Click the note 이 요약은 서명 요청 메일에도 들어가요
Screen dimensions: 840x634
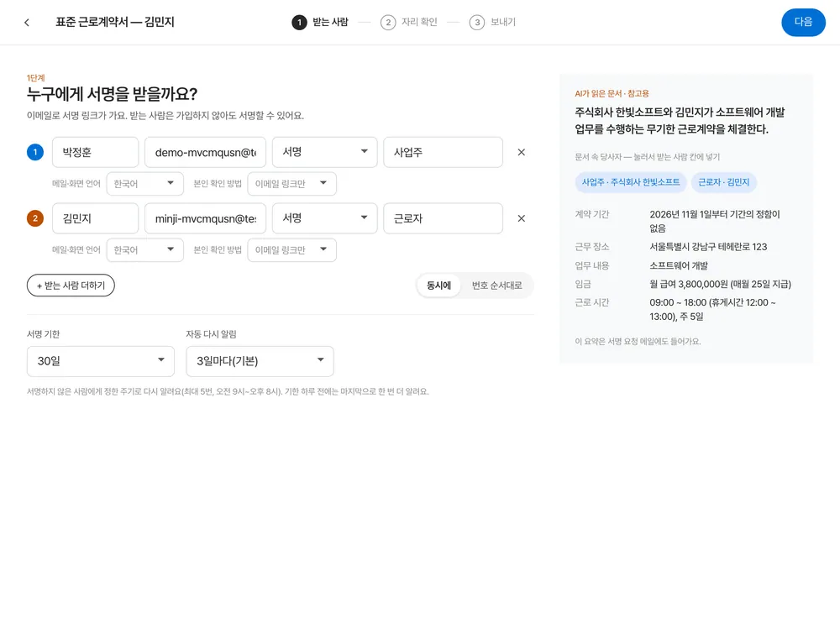(638, 342)
